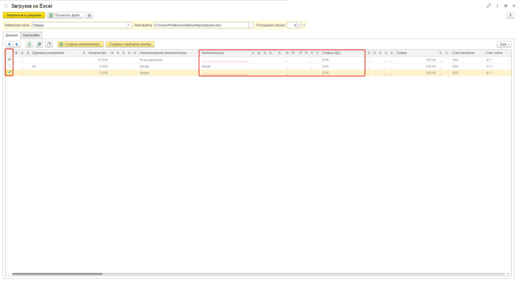519x283 pixels.
Task: Click the Перенести в документ button
Action: [24, 15]
